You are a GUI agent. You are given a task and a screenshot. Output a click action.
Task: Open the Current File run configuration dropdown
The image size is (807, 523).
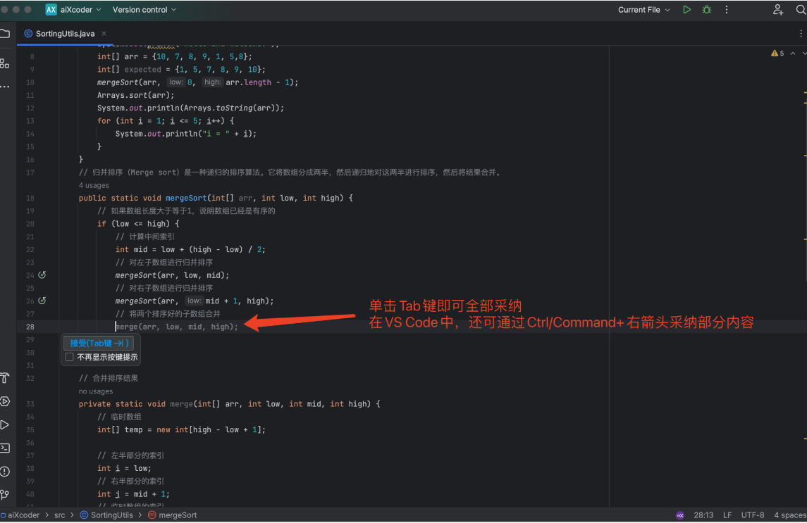click(x=643, y=10)
